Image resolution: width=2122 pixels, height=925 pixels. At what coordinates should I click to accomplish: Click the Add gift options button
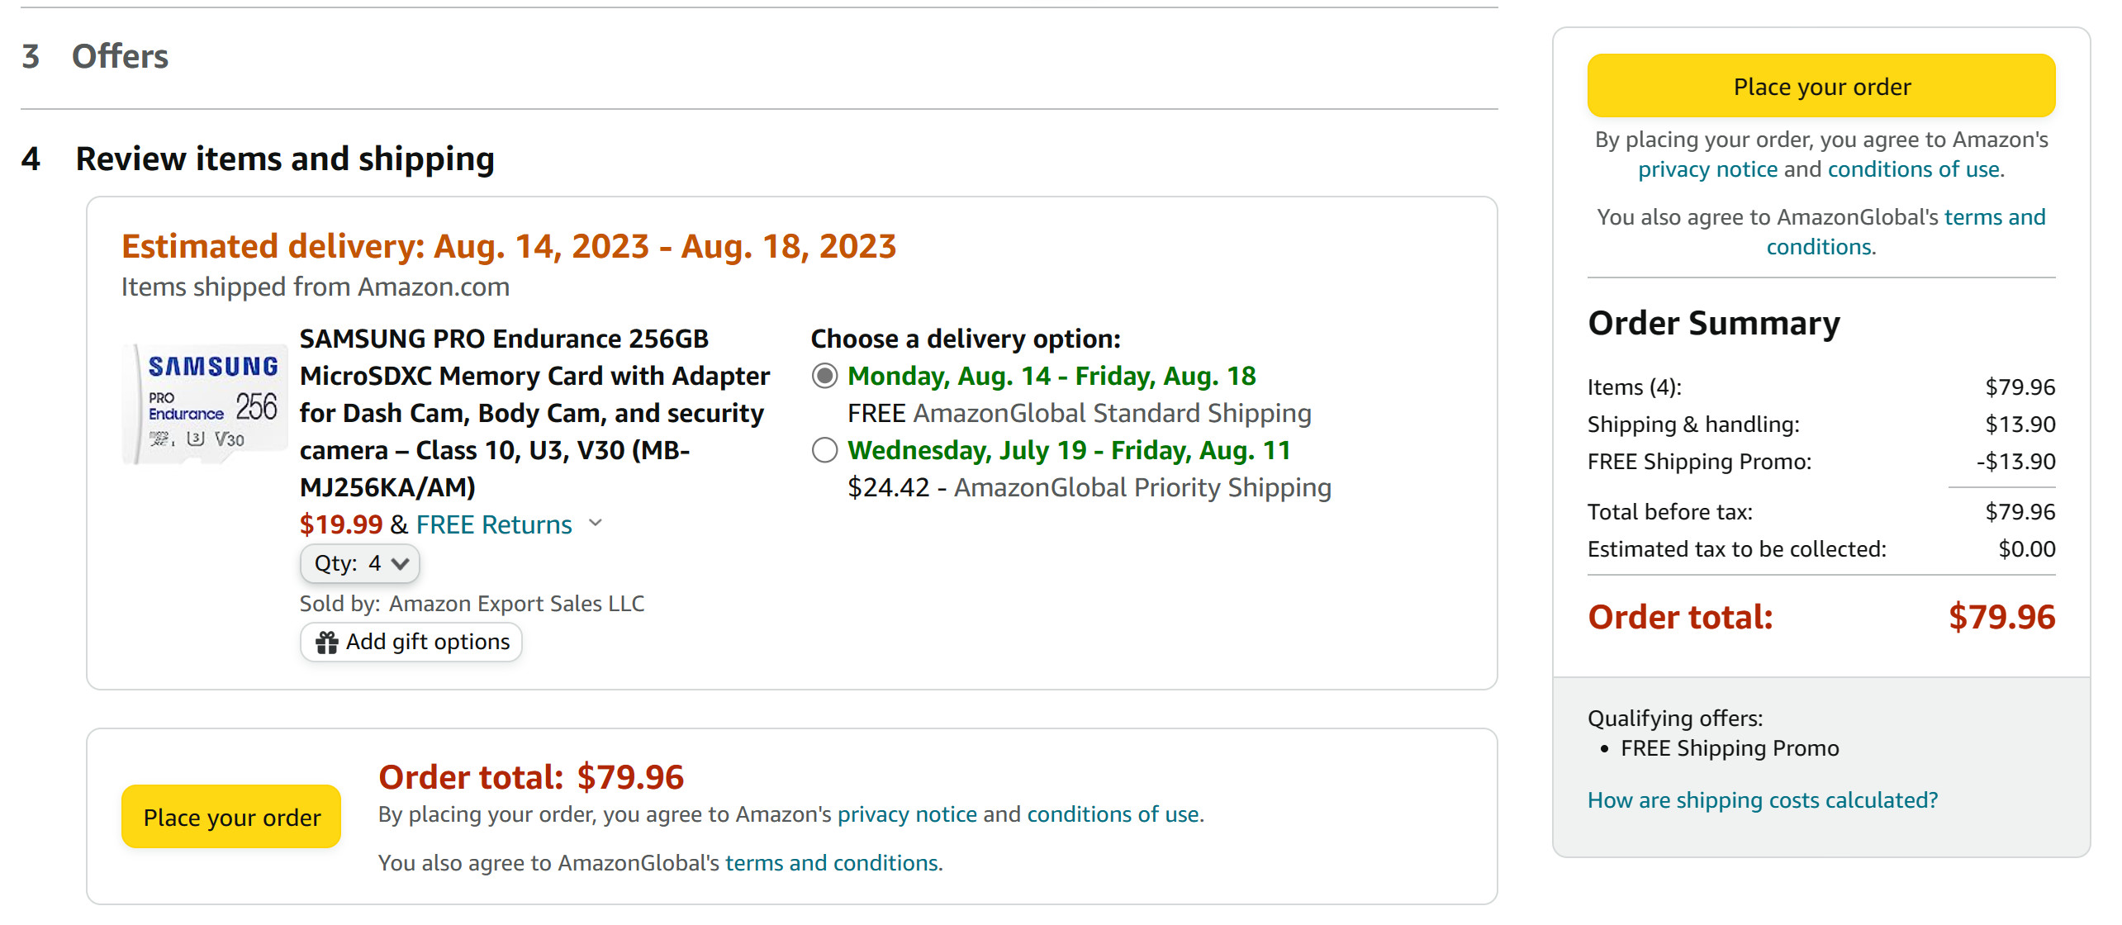(411, 643)
